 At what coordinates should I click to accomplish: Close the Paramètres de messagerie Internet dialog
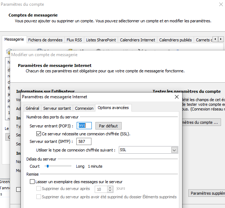pyautogui.click(x=177, y=97)
